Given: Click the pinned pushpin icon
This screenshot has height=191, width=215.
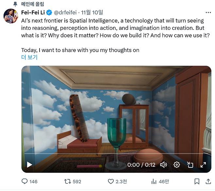Looking at the screenshot, I should 15,4.
